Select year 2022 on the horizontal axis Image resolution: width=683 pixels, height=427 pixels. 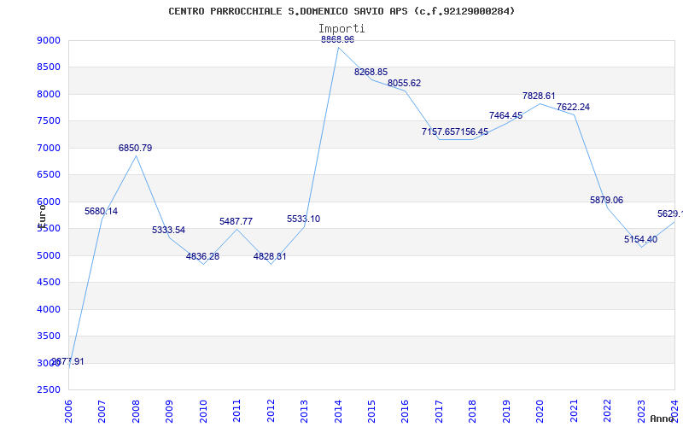[607, 412]
